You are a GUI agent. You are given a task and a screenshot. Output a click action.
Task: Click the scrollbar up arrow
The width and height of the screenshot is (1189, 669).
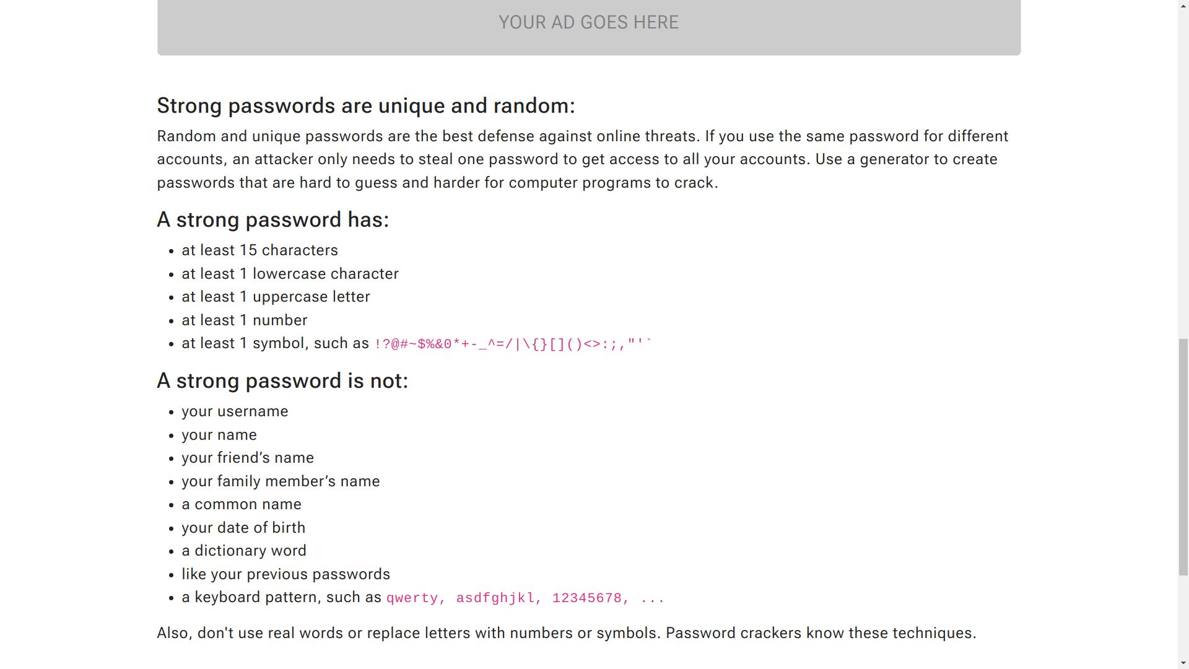coord(1183,6)
